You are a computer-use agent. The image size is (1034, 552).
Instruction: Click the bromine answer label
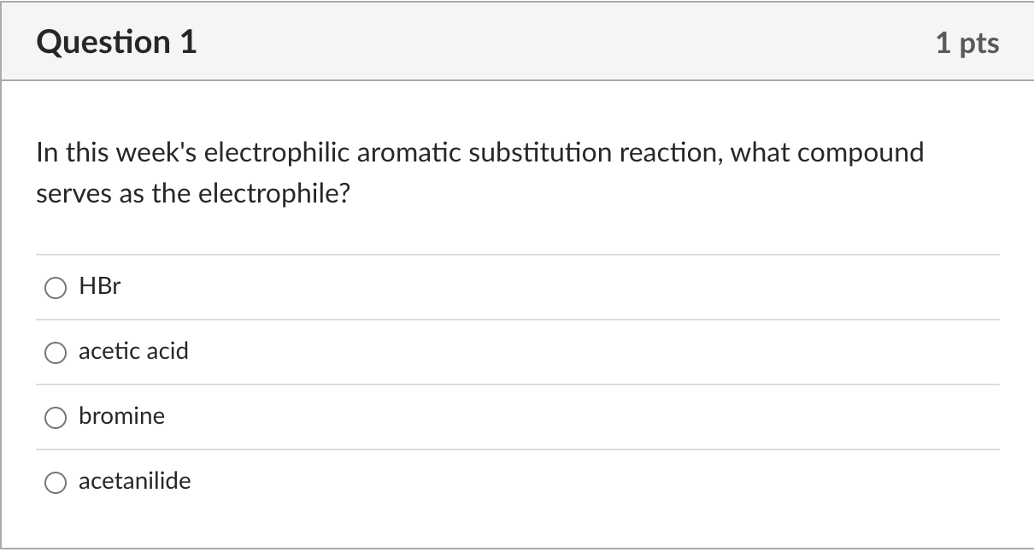(x=121, y=416)
